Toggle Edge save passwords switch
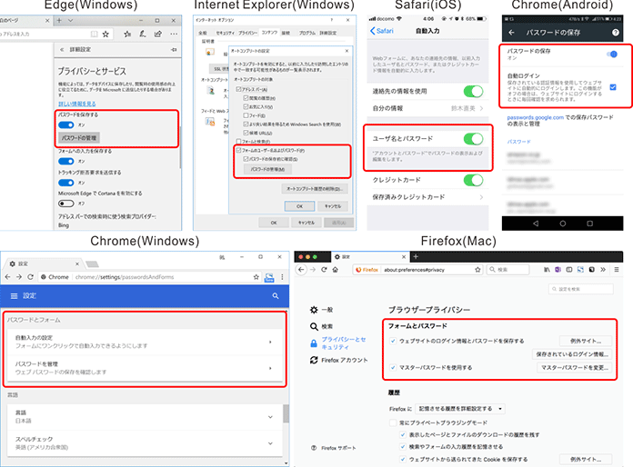The image size is (633, 467). click(x=66, y=125)
